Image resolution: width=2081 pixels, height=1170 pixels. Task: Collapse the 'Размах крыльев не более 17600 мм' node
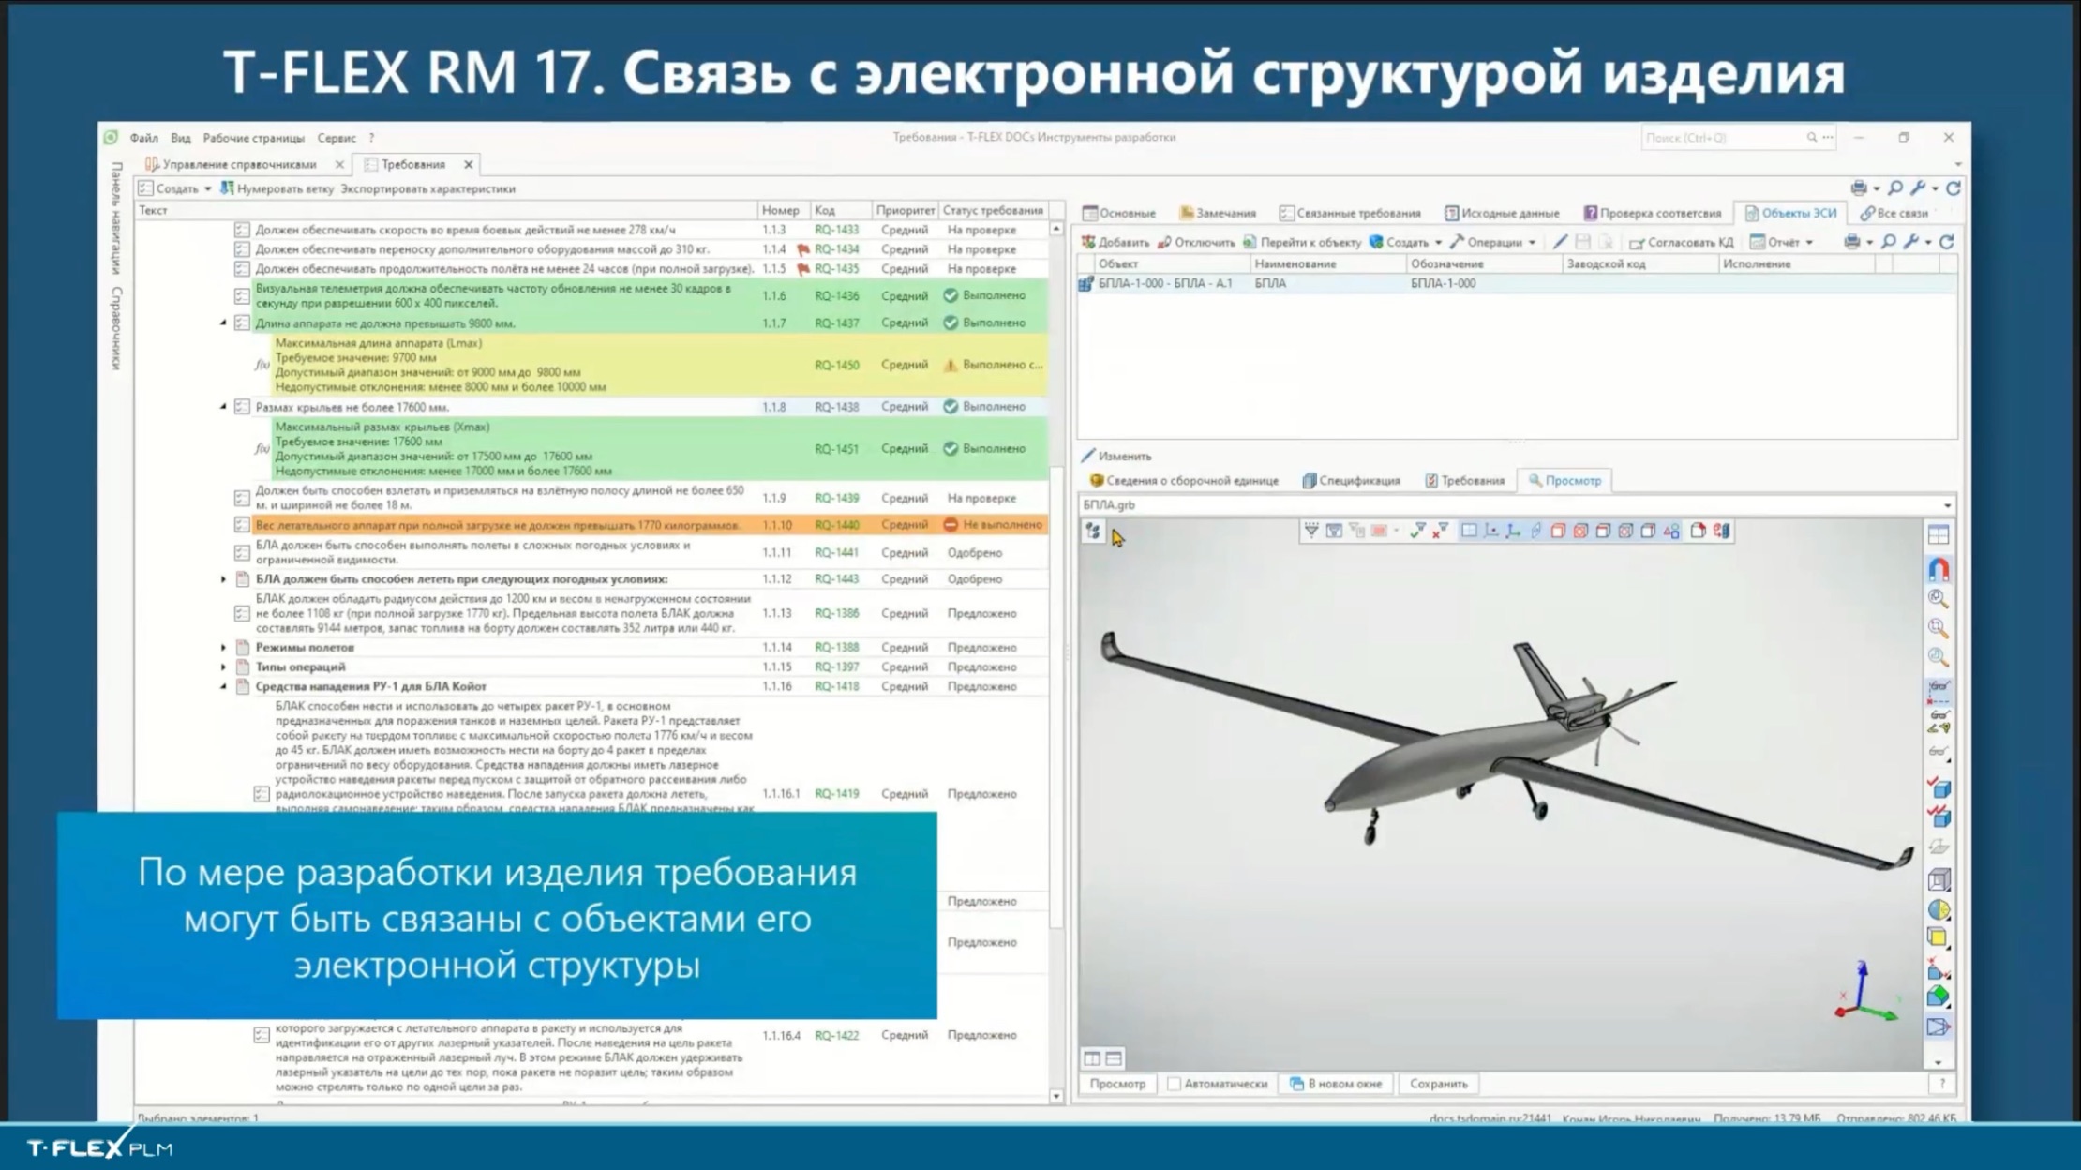tap(223, 407)
